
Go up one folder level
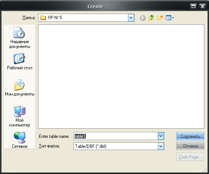click(x=151, y=18)
